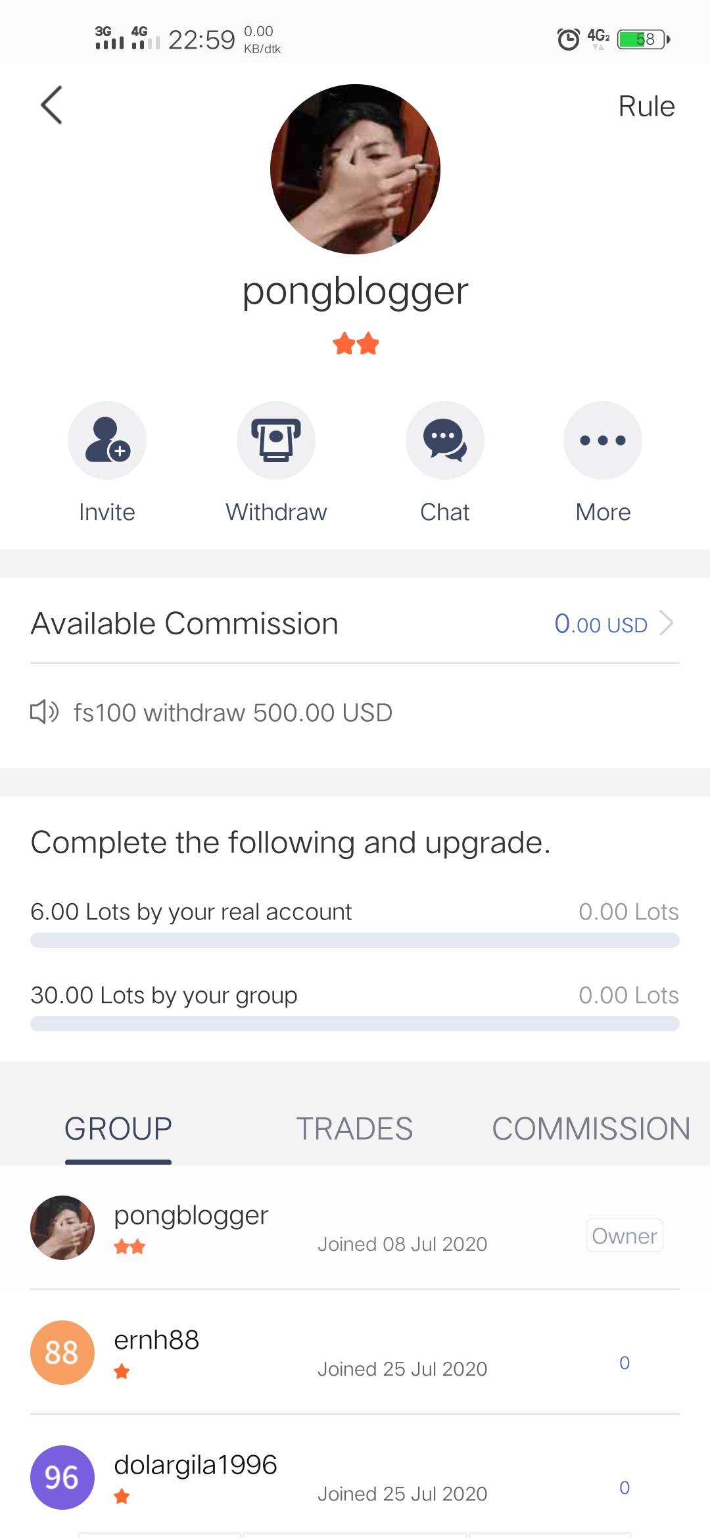This screenshot has width=710, height=1538.
Task: Tap the Withdraw ATM icon
Action: pyautogui.click(x=276, y=440)
